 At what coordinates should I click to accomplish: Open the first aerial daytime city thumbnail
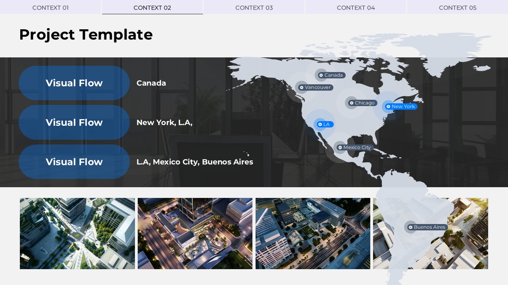(77, 234)
